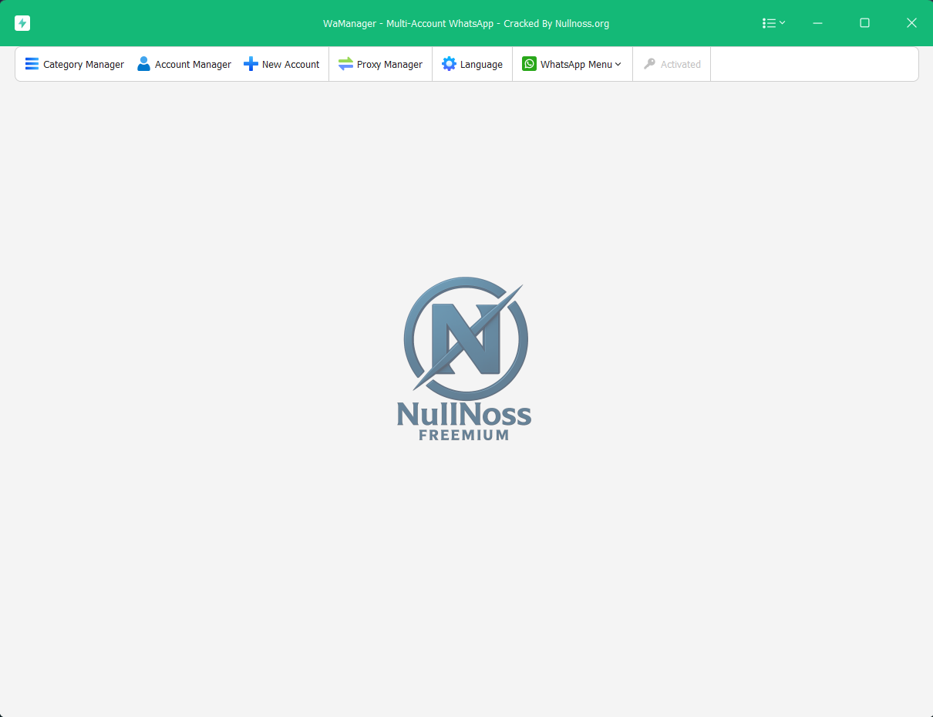Open Proxy Manager via its text label

[389, 65]
